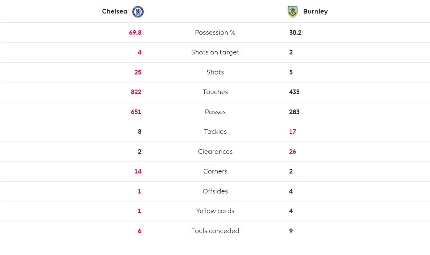Select the Possession % stat label

[215, 33]
